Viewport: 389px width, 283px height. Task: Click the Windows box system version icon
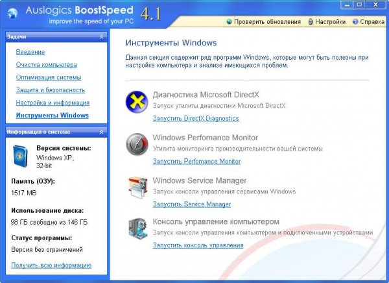click(x=20, y=156)
